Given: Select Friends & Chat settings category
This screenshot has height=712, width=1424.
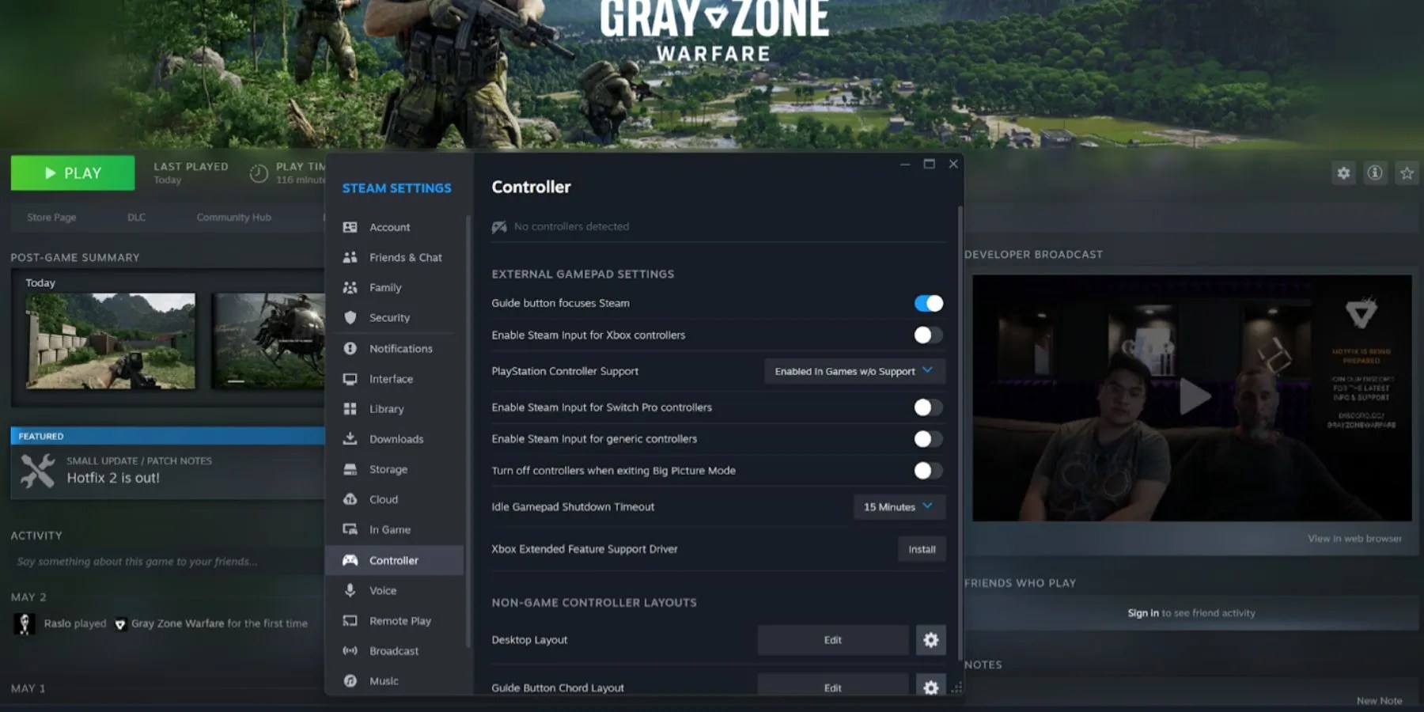Looking at the screenshot, I should [x=394, y=257].
